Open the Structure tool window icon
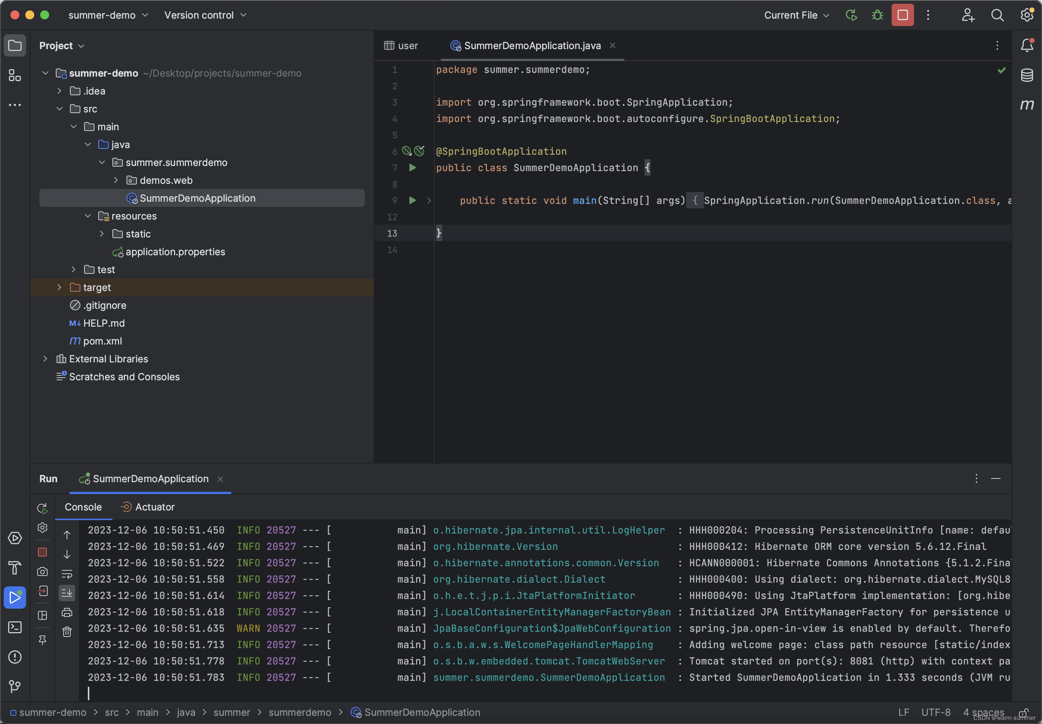Image resolution: width=1042 pixels, height=724 pixels. click(x=15, y=75)
